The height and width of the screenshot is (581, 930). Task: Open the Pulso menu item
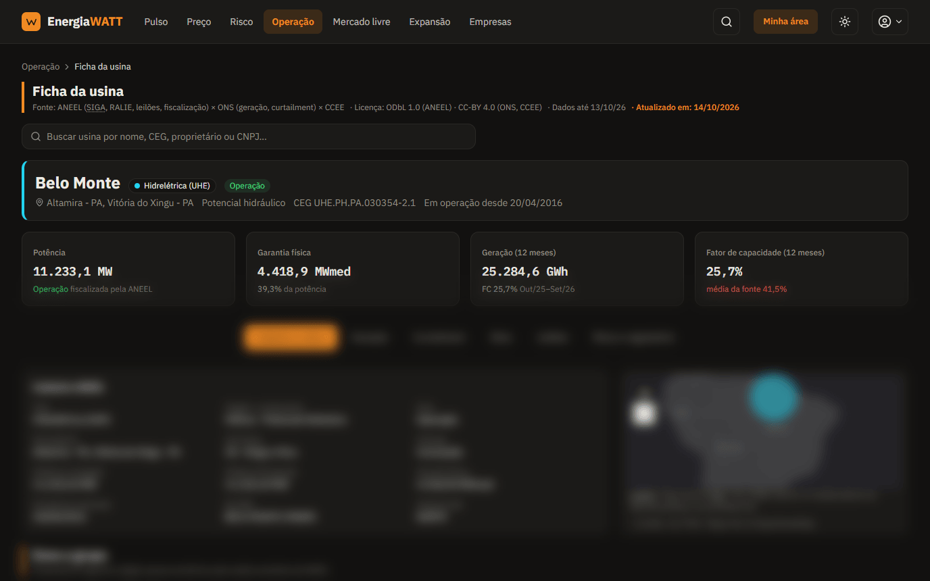(156, 22)
